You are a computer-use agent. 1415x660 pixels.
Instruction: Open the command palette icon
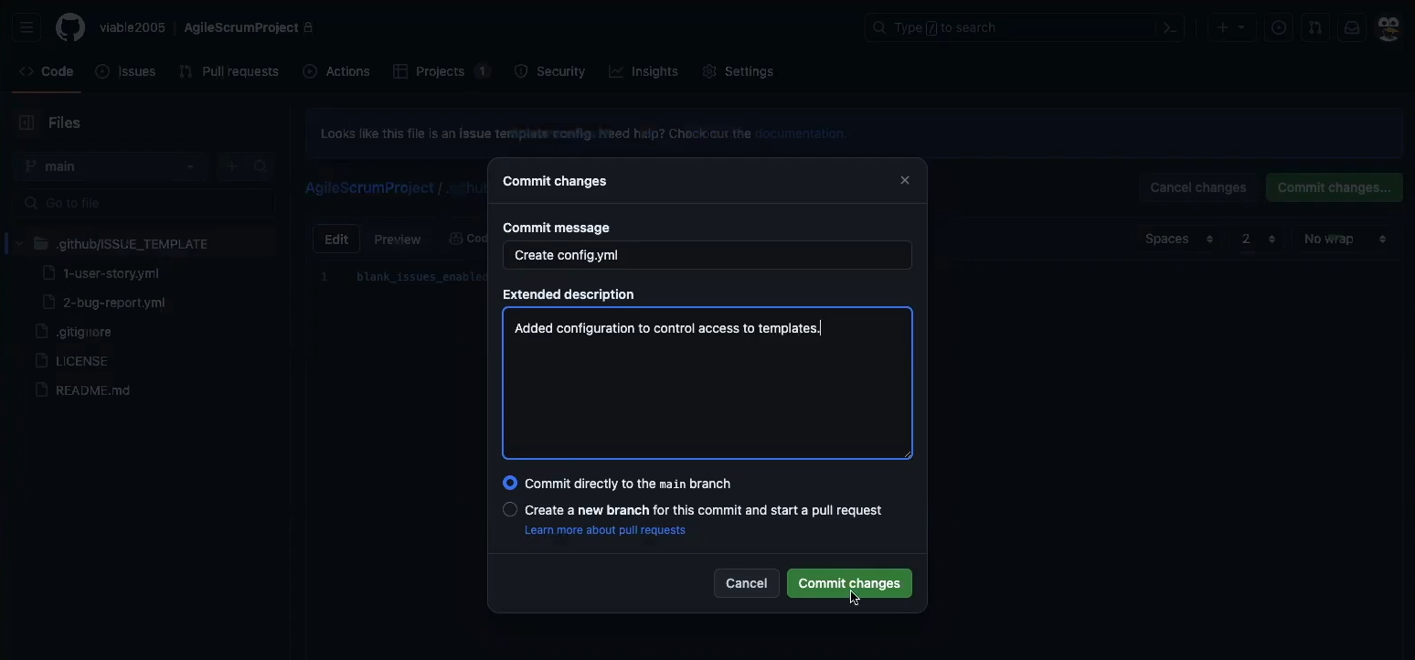(1169, 27)
